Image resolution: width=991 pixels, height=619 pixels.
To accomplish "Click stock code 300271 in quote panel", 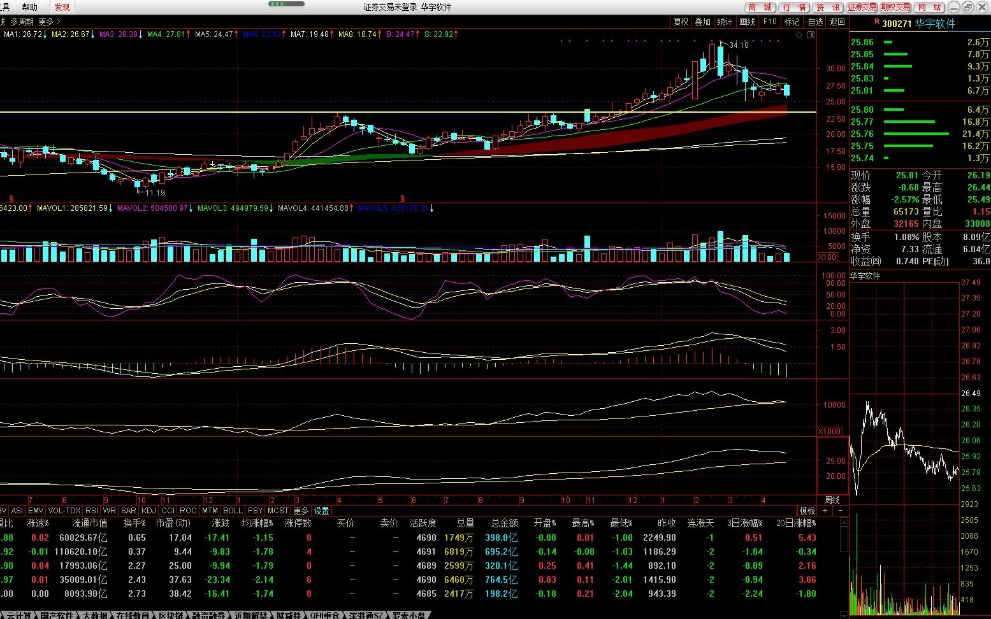I will click(897, 24).
